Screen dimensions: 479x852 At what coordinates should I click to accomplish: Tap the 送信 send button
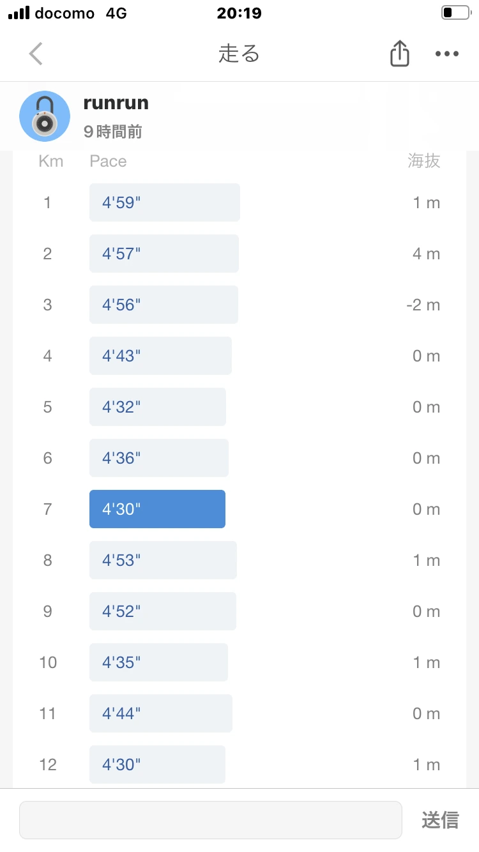[x=440, y=820]
